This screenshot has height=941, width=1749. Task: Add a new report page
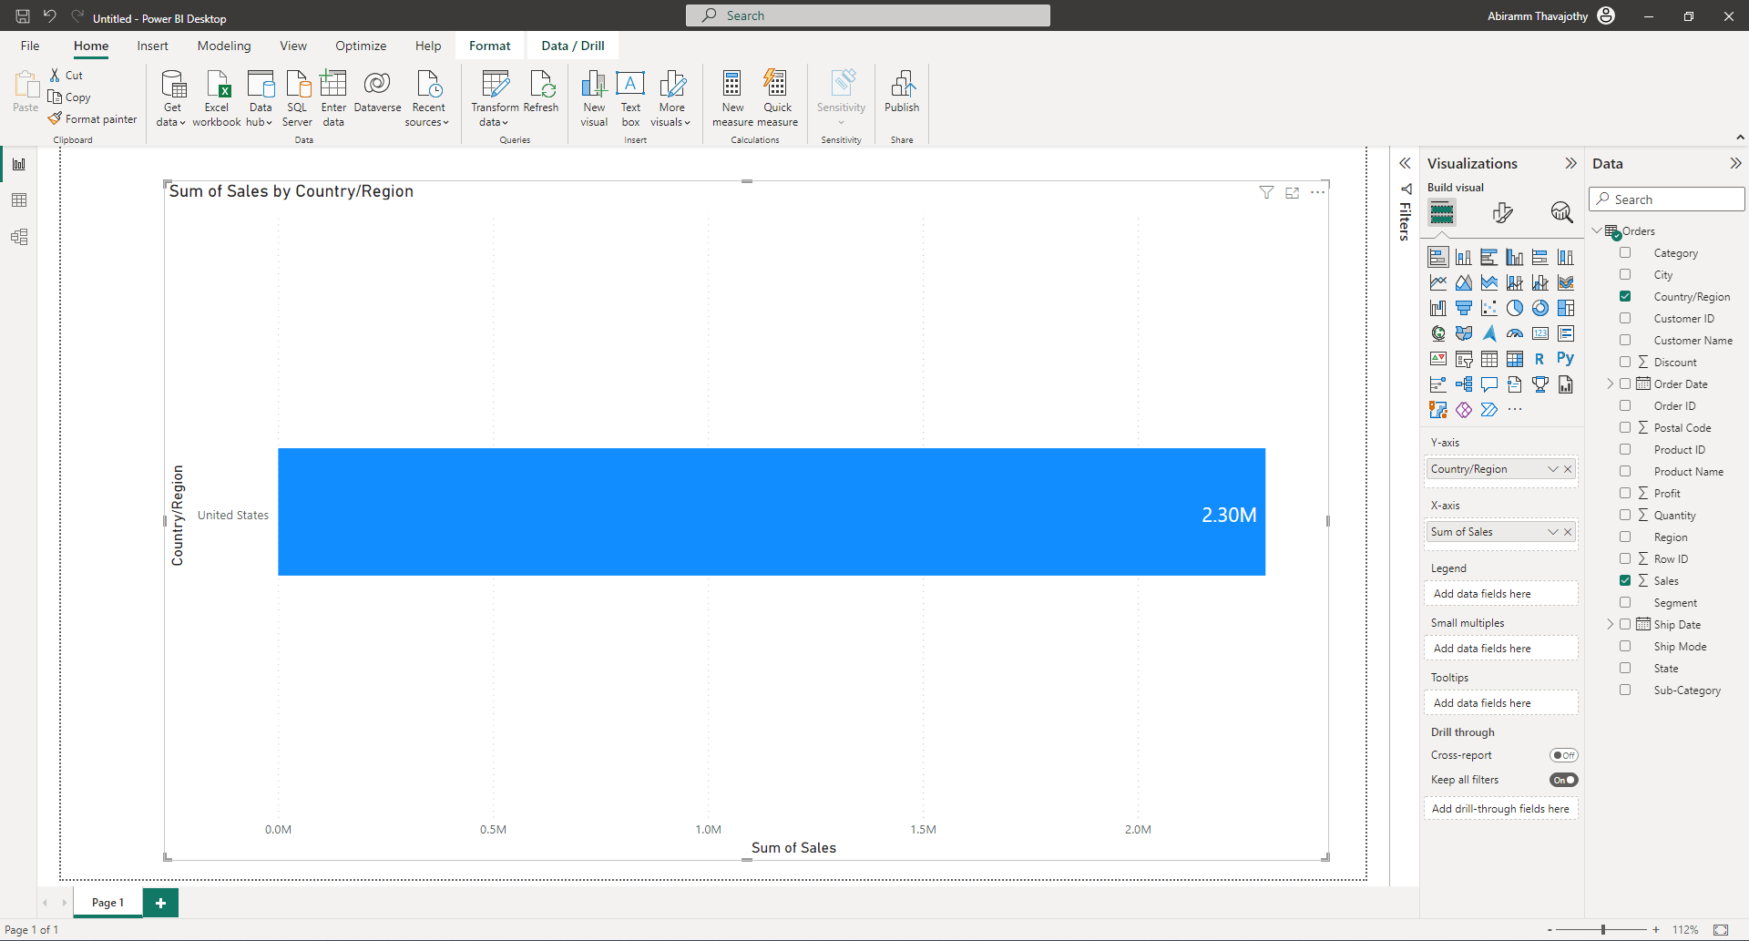pyautogui.click(x=160, y=903)
